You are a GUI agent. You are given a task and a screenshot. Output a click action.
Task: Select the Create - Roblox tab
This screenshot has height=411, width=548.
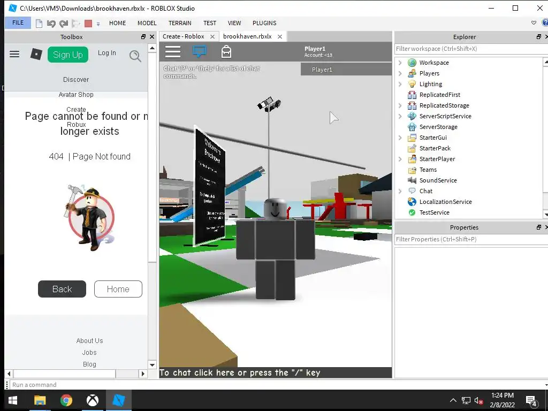click(184, 36)
